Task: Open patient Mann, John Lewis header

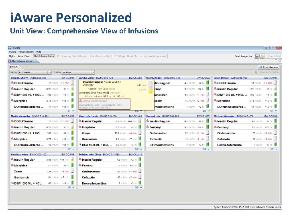Action: [x=110, y=116]
